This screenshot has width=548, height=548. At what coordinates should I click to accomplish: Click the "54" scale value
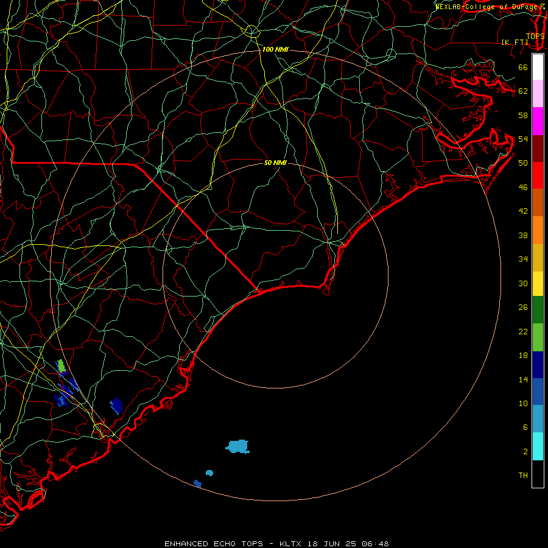[x=523, y=139]
